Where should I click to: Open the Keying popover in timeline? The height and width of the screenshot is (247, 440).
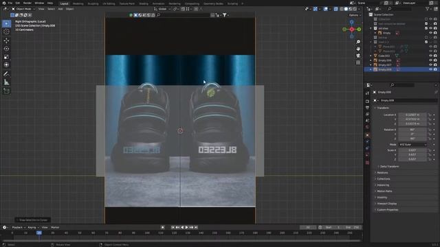pyautogui.click(x=33, y=227)
